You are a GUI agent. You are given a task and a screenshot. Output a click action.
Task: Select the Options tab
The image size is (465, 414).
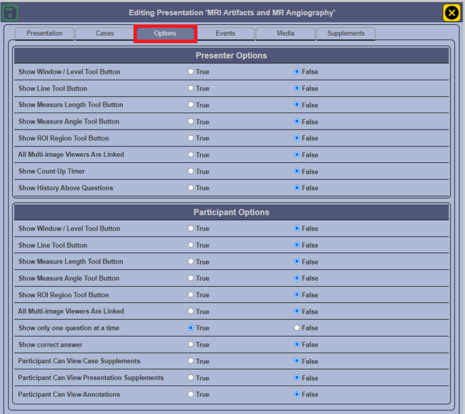pos(165,33)
